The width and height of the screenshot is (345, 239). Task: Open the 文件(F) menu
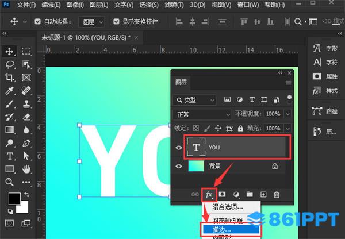[26, 5]
